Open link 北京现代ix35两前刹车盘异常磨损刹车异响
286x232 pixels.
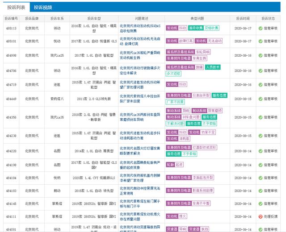click(x=140, y=117)
